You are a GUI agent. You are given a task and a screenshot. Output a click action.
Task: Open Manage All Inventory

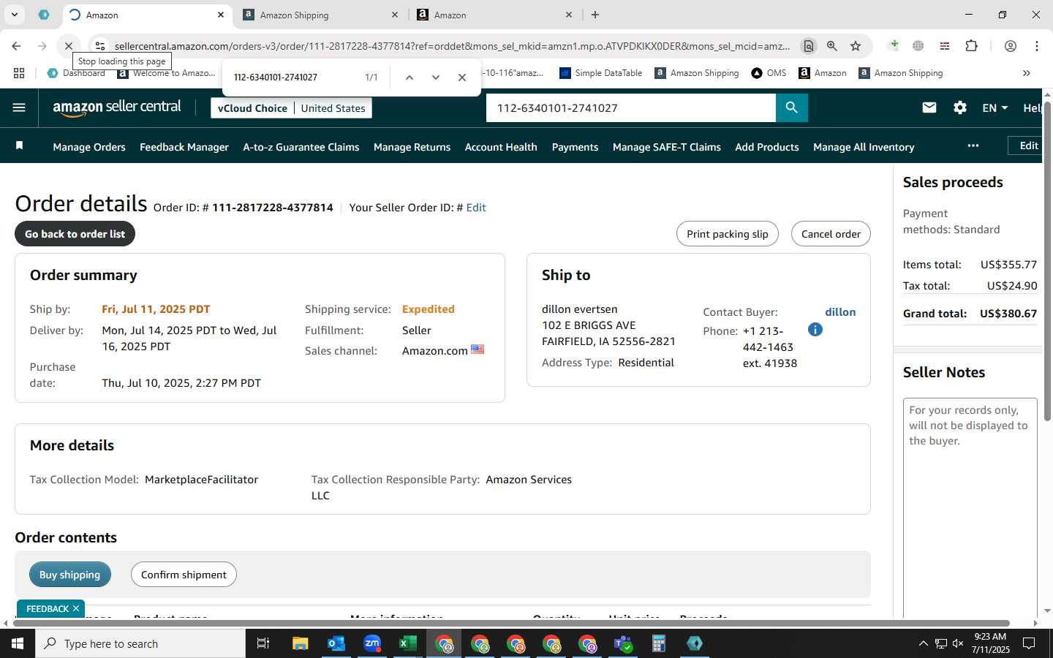click(864, 147)
